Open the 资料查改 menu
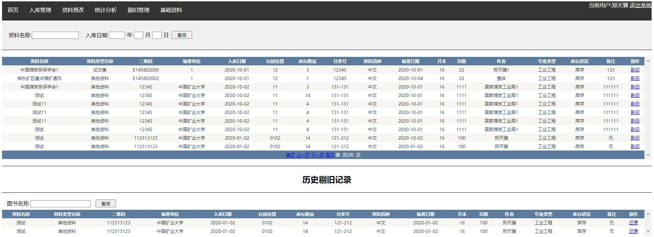Viewport: 654px width, 237px height. [73, 10]
